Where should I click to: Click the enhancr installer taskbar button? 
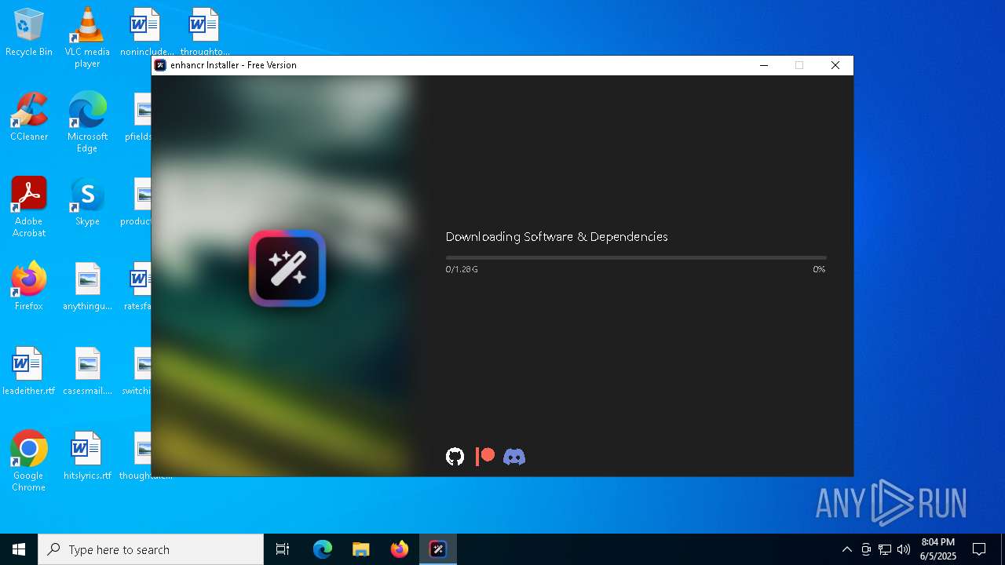click(x=438, y=549)
